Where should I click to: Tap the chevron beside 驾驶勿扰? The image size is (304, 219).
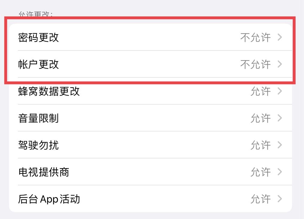280,145
